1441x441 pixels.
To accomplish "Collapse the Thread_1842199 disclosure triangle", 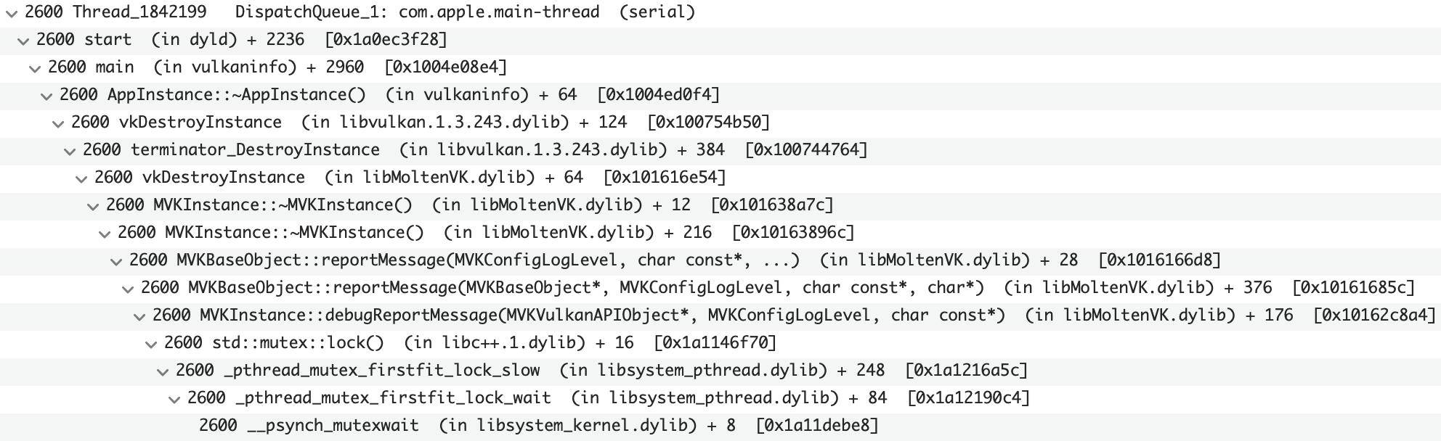I will pos(10,12).
